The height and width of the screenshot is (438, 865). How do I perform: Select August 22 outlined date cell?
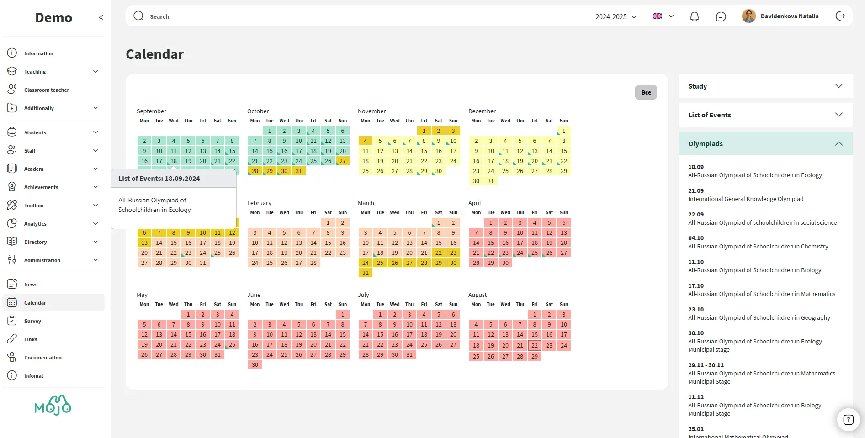(534, 346)
